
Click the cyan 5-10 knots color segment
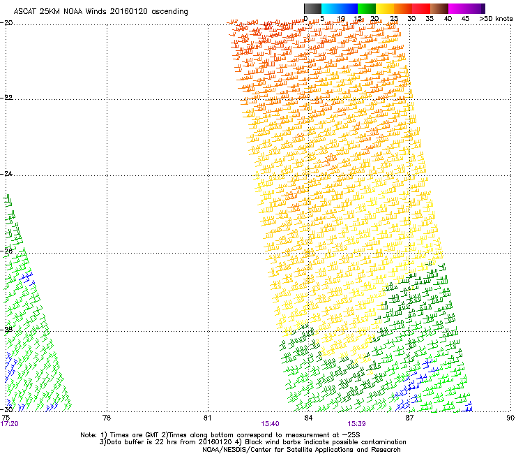[x=331, y=8]
